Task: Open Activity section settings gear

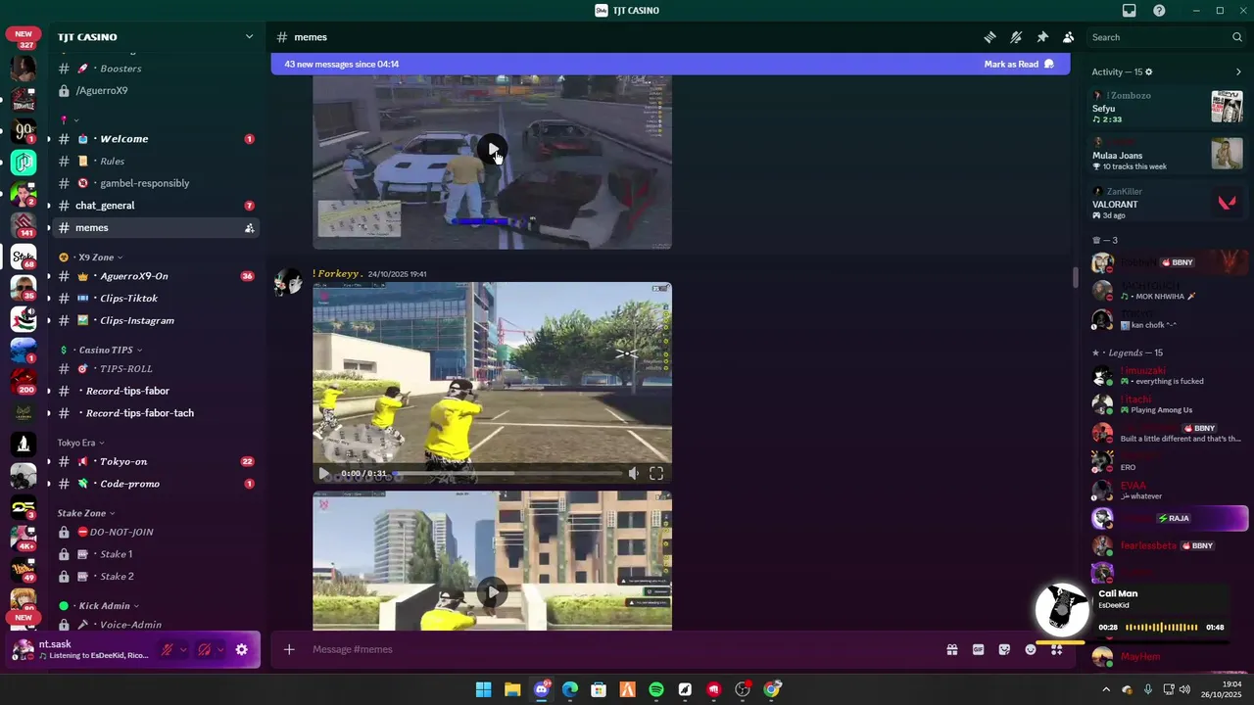Action: pyautogui.click(x=1149, y=71)
